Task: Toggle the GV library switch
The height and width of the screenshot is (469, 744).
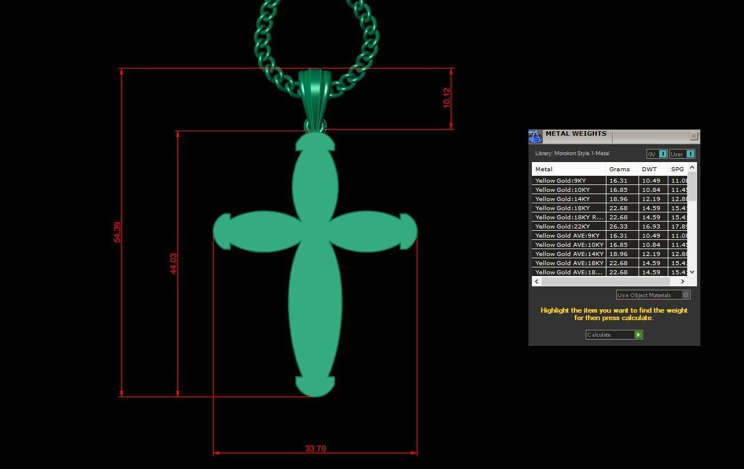Action: [x=657, y=154]
